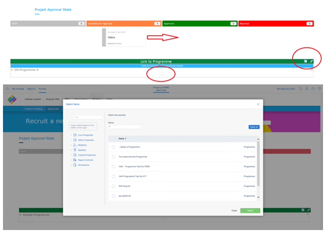This screenshot has width=327, height=235.
Task: Click save icon on lower programme bar
Action: (x=303, y=210)
